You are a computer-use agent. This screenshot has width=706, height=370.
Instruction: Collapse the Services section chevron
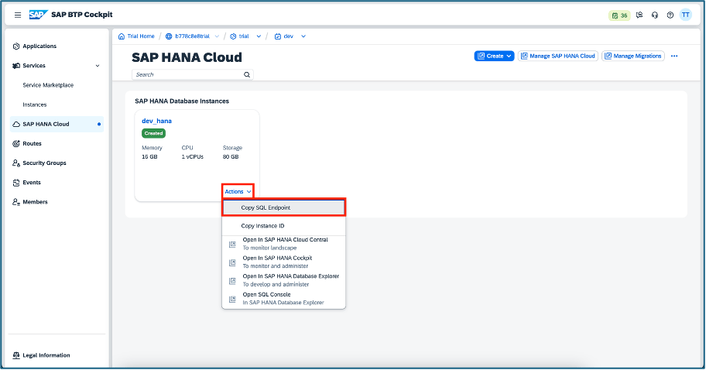point(98,66)
